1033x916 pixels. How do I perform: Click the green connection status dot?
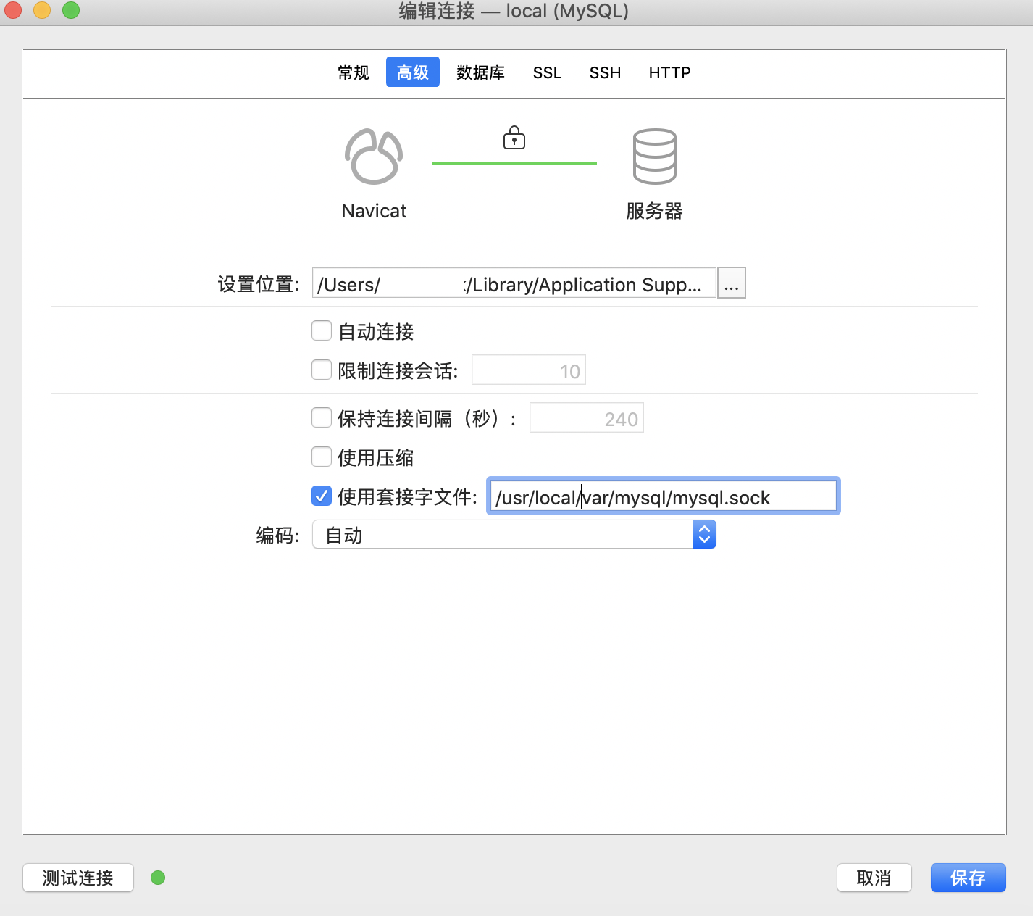158,878
